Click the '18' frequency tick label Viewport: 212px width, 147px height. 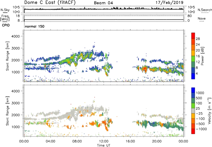click(x=18, y=16)
